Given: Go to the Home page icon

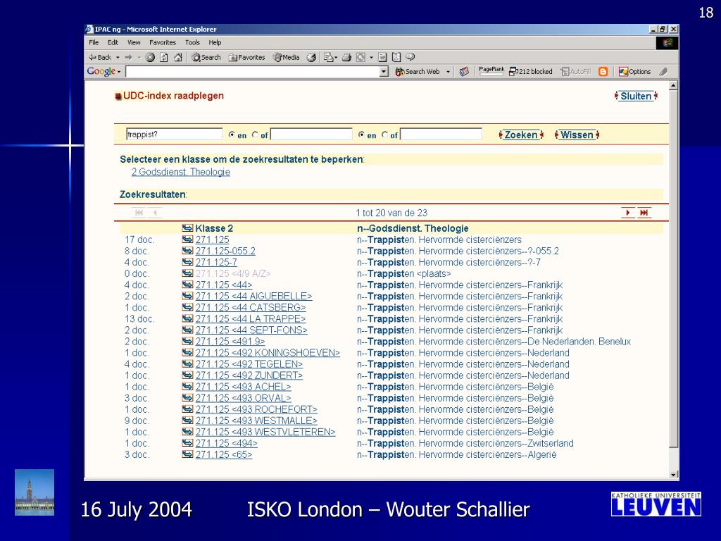Looking at the screenshot, I should click(x=178, y=58).
